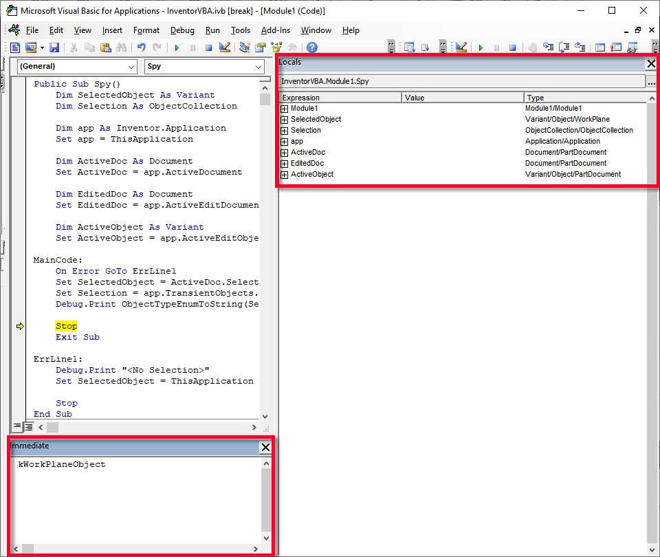Click the Redo arrow icon

click(x=157, y=47)
